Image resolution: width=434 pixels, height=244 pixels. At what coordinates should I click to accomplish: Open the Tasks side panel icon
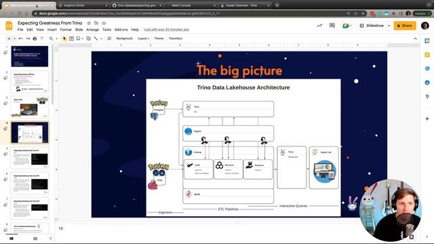pos(427,68)
